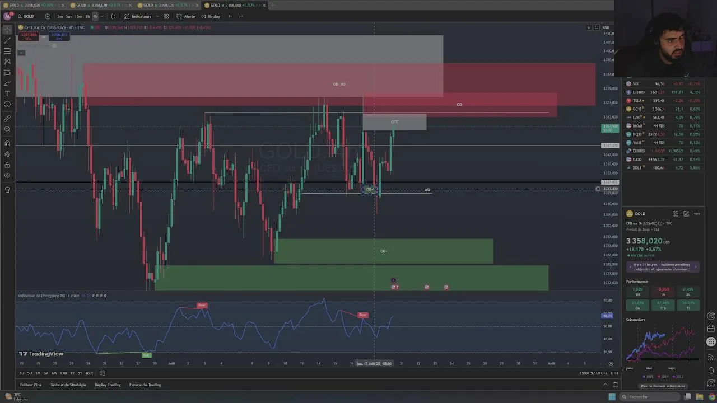Open Espace de Trading tab
Image resolution: width=717 pixels, height=403 pixels.
pos(145,385)
